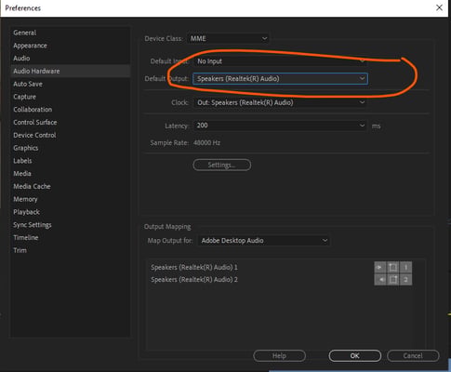Select Speakers (Realtek(R) Audio) 2 row
This screenshot has height=372, width=451.
(194, 280)
